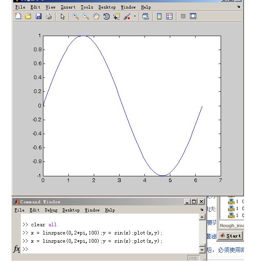Activate the Pan hand tool
The width and height of the screenshot is (262, 262).
96,16
